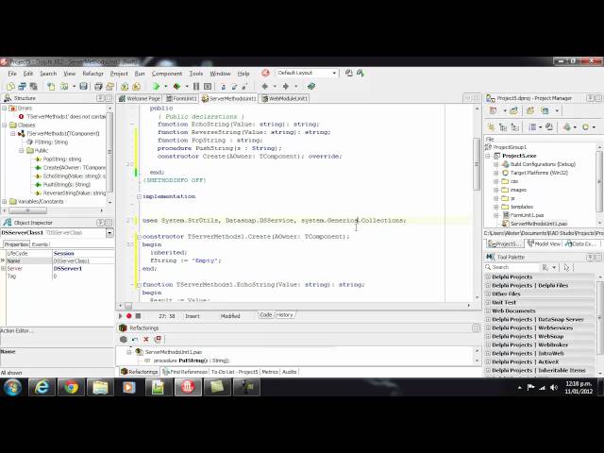Image resolution: width=604 pixels, height=453 pixels.
Task: Click the code editor vertical scrollbar thumb
Action: coord(477,163)
